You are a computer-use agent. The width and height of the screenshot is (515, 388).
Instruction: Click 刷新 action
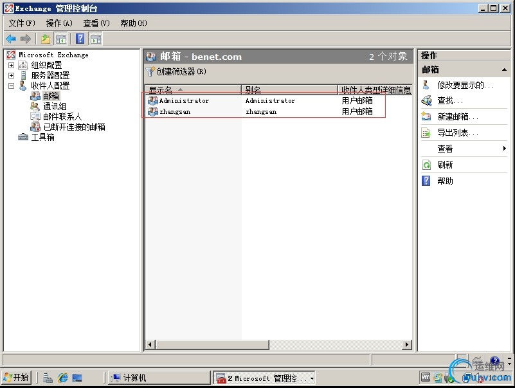[x=445, y=165]
